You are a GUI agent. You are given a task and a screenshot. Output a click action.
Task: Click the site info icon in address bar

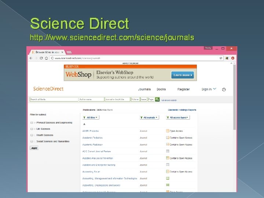52,58
